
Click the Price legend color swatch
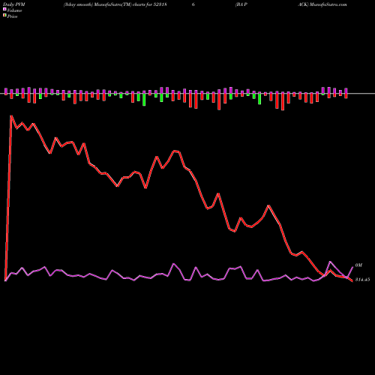[x=4, y=16]
